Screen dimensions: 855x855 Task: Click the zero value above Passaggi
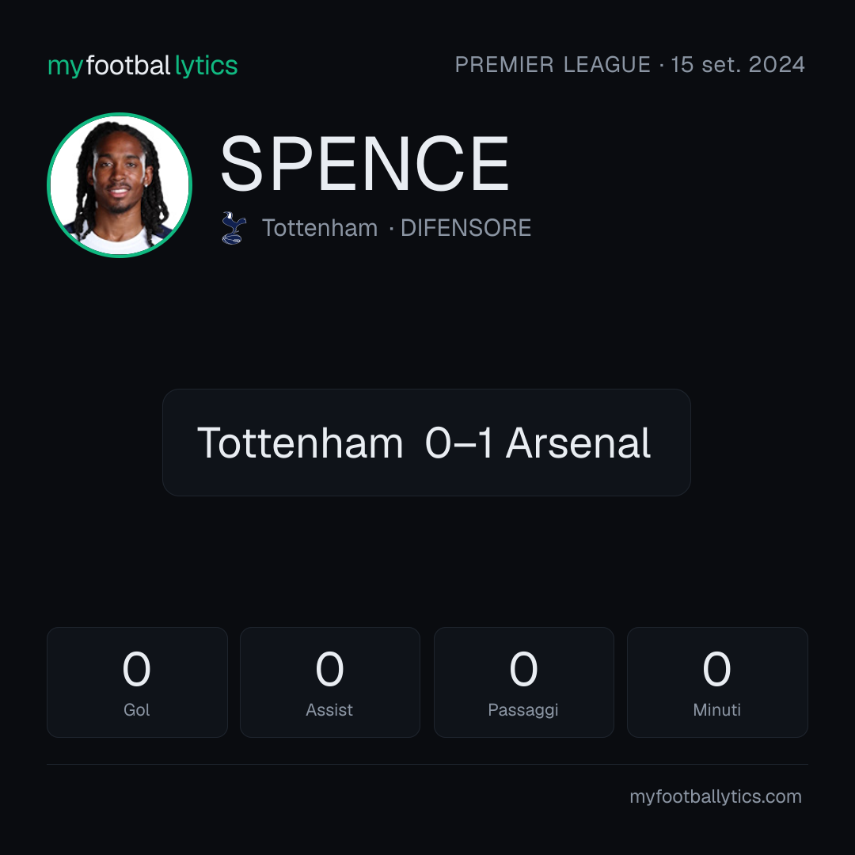(x=523, y=669)
